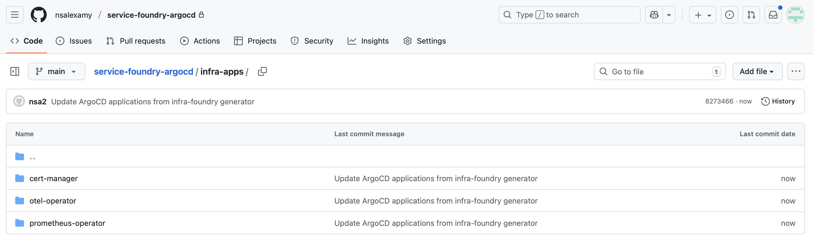Switch to the Projects tab
Screen dimensions: 813x243
click(x=255, y=41)
